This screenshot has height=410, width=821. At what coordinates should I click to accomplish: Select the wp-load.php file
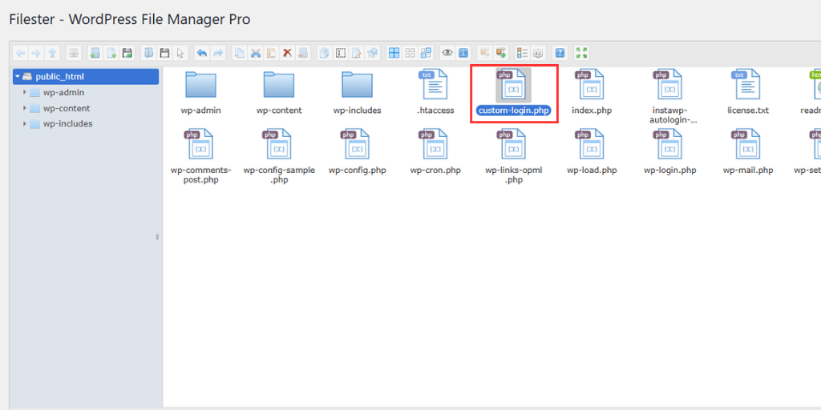point(592,152)
